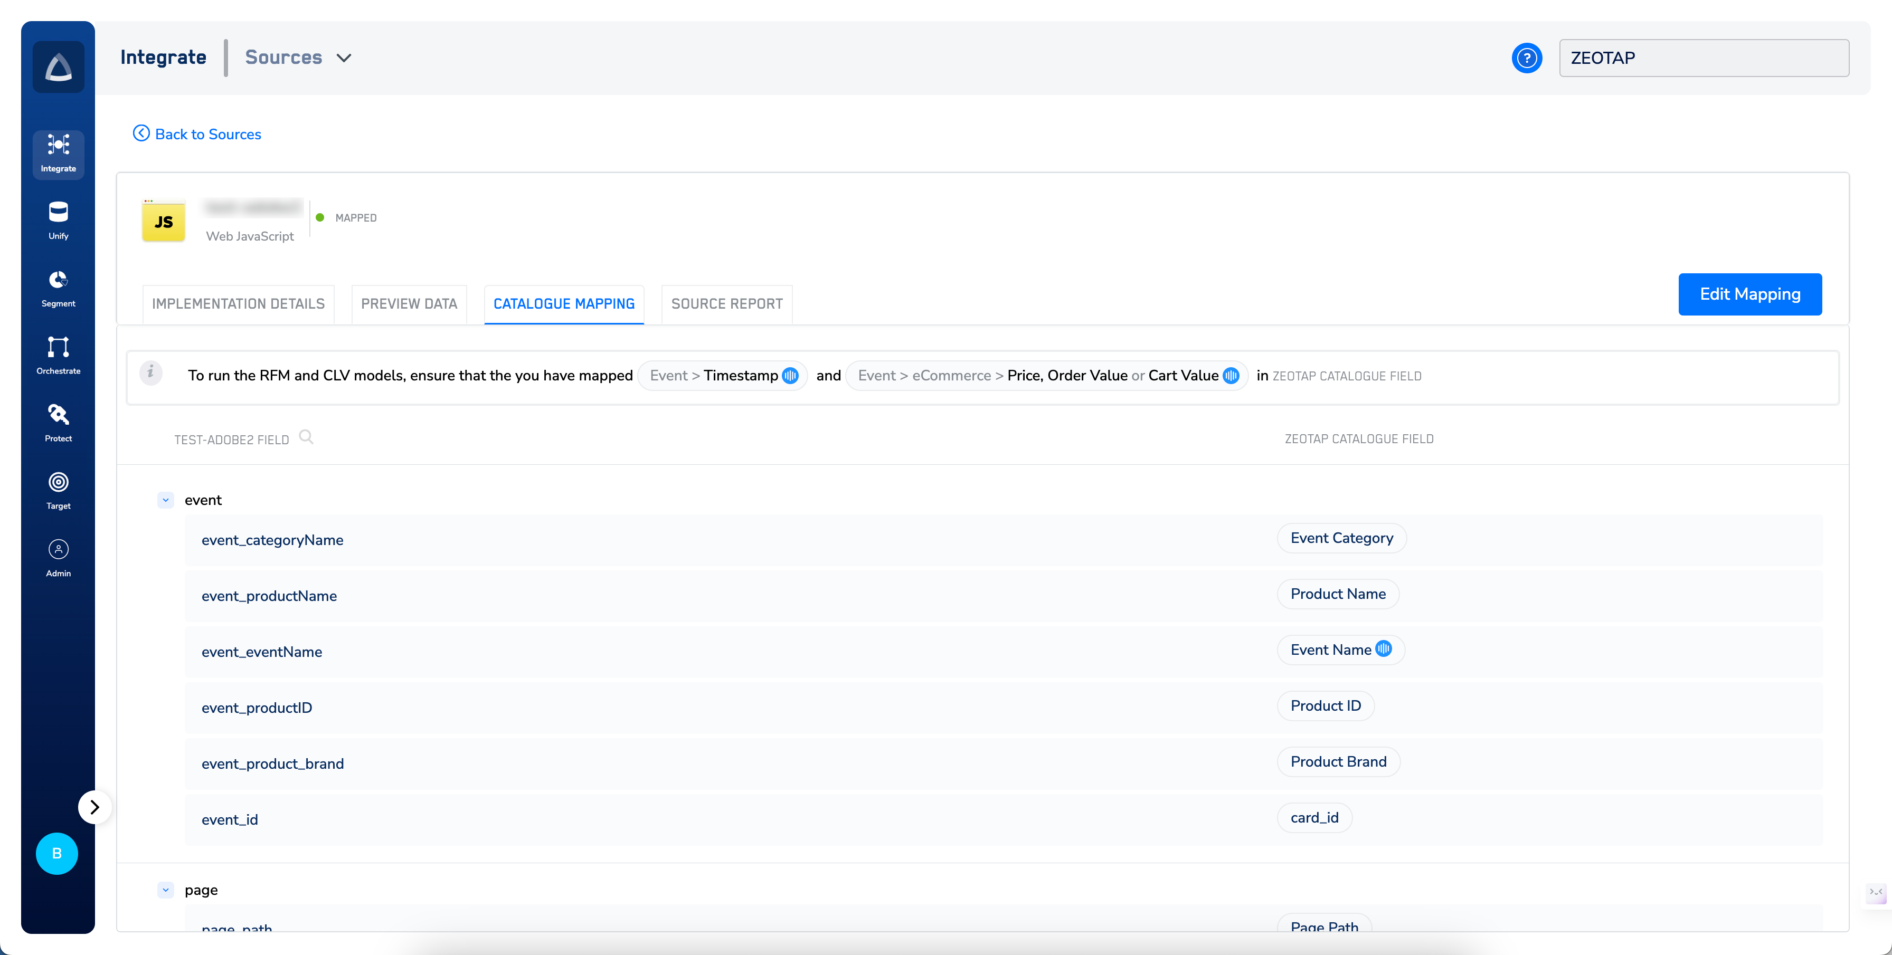Open the Target module
Image resolution: width=1892 pixels, height=955 pixels.
click(58, 490)
